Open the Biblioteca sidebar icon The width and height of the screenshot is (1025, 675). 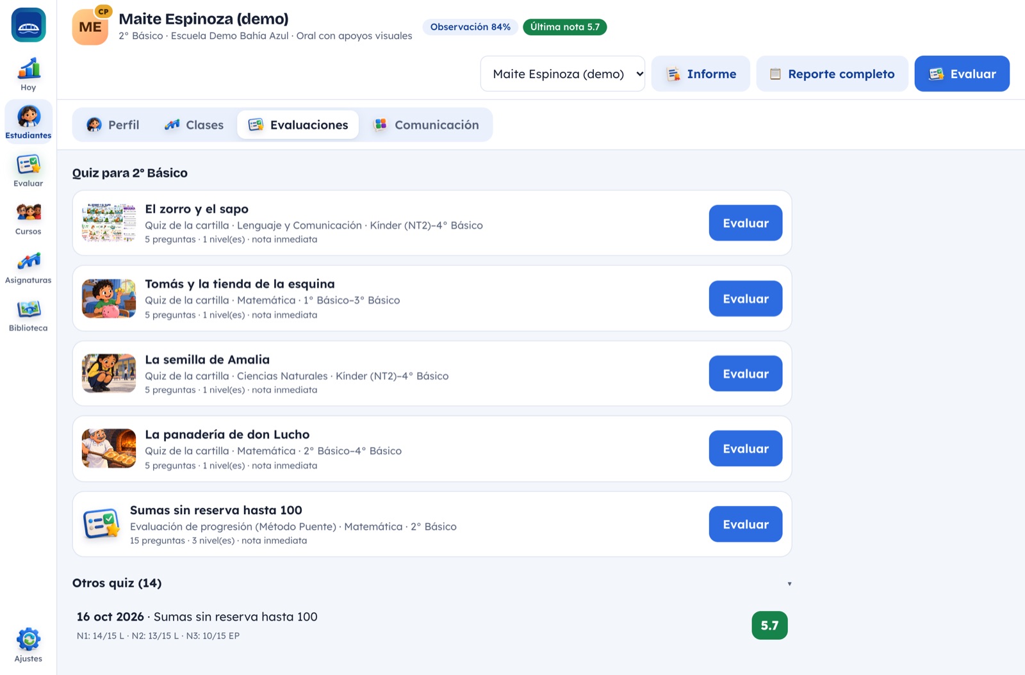28,316
